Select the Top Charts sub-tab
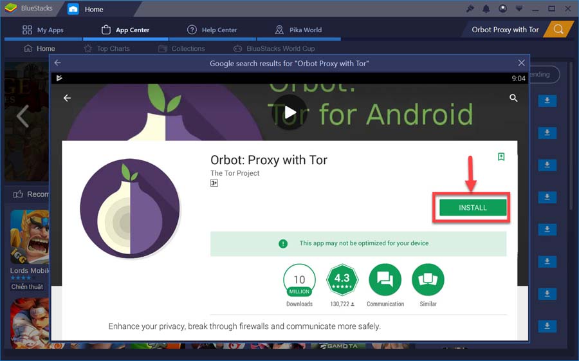The height and width of the screenshot is (361, 579). (107, 48)
